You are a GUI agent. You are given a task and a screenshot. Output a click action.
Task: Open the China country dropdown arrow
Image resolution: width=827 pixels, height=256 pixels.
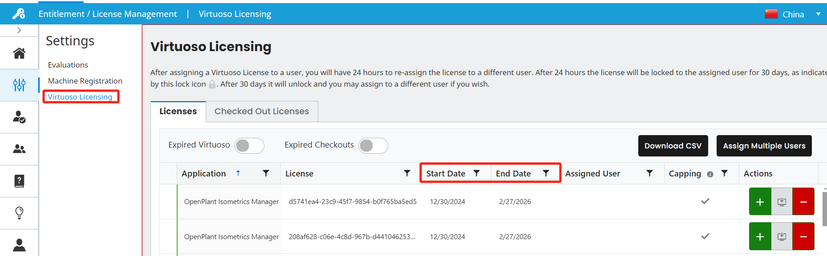pyautogui.click(x=818, y=14)
